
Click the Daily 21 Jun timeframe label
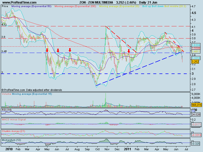pyautogui.click(x=148, y=3)
